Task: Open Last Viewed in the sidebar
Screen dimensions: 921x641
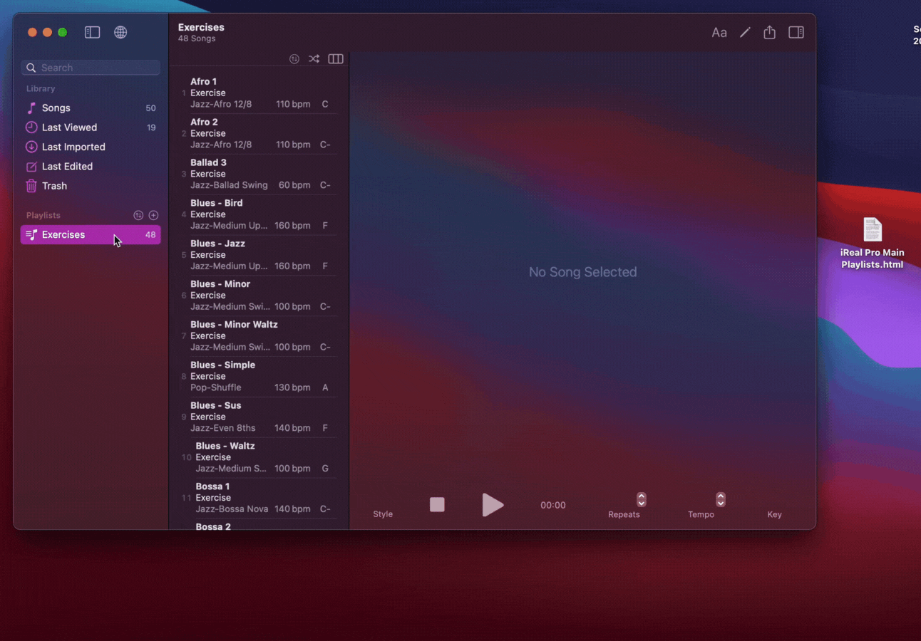Action: click(91, 127)
